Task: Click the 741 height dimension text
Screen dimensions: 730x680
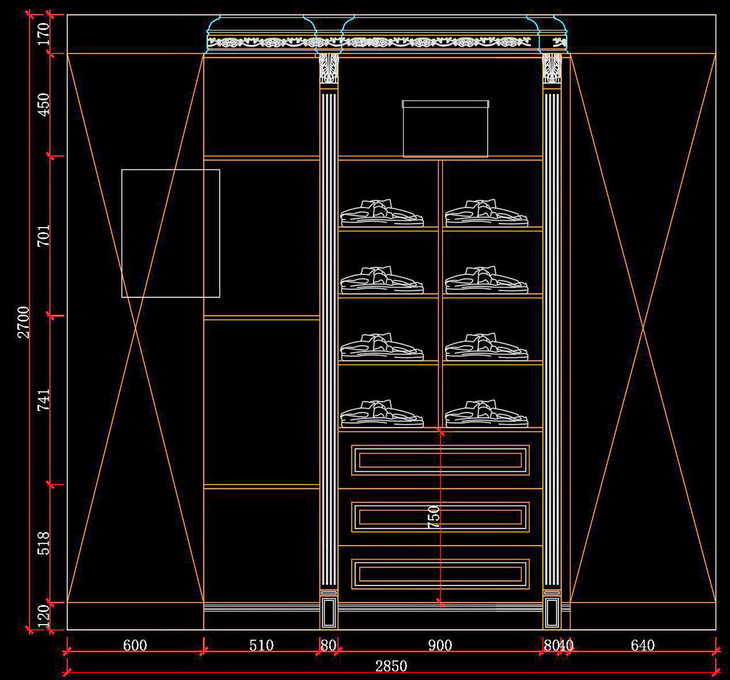Action: pyautogui.click(x=44, y=400)
